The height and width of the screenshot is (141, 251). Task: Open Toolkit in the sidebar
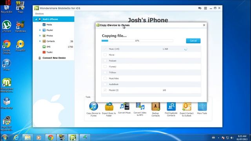point(49,52)
